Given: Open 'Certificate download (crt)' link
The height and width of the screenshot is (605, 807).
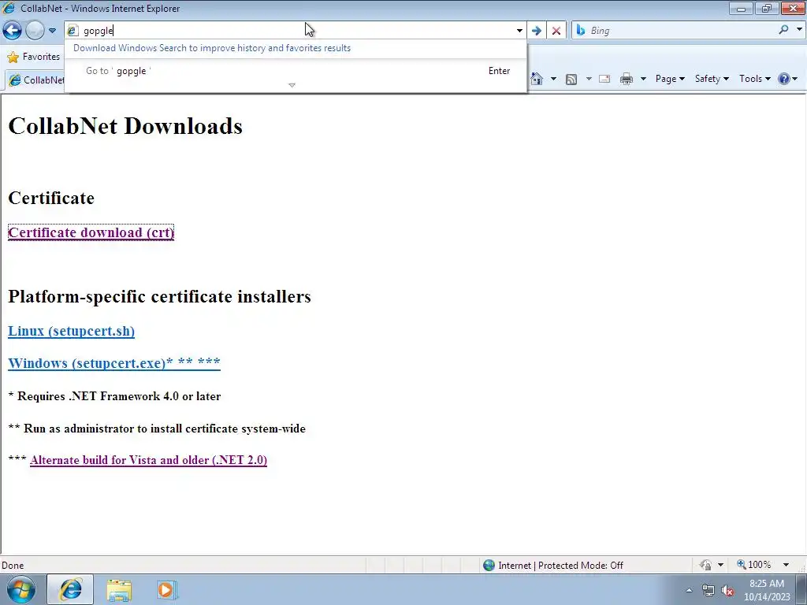Looking at the screenshot, I should click(91, 232).
